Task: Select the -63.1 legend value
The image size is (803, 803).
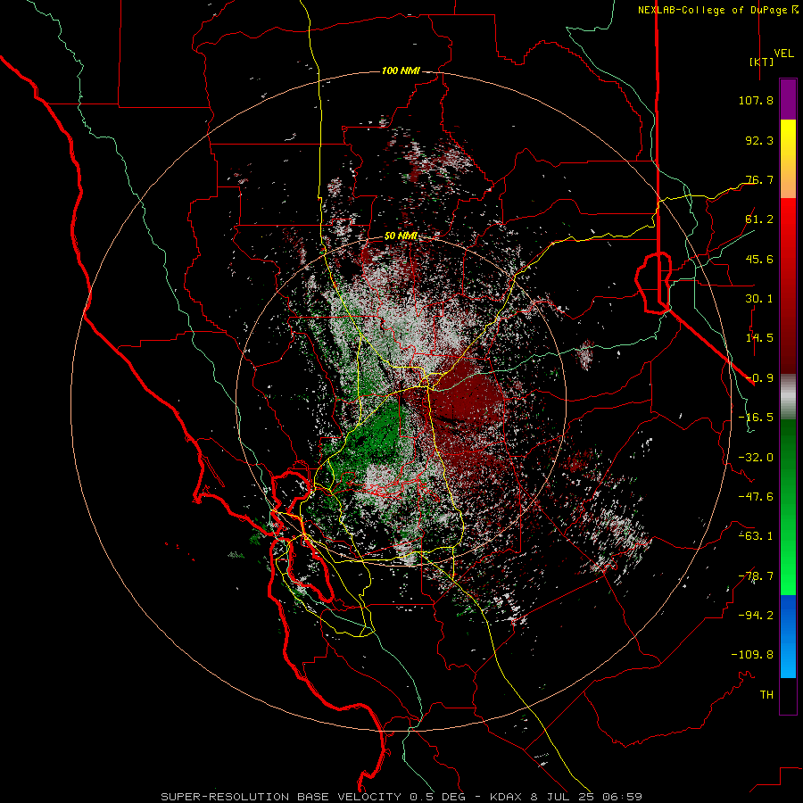Action: tap(756, 536)
